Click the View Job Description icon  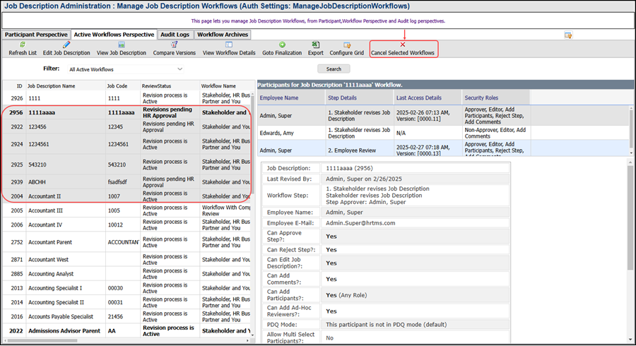[122, 44]
